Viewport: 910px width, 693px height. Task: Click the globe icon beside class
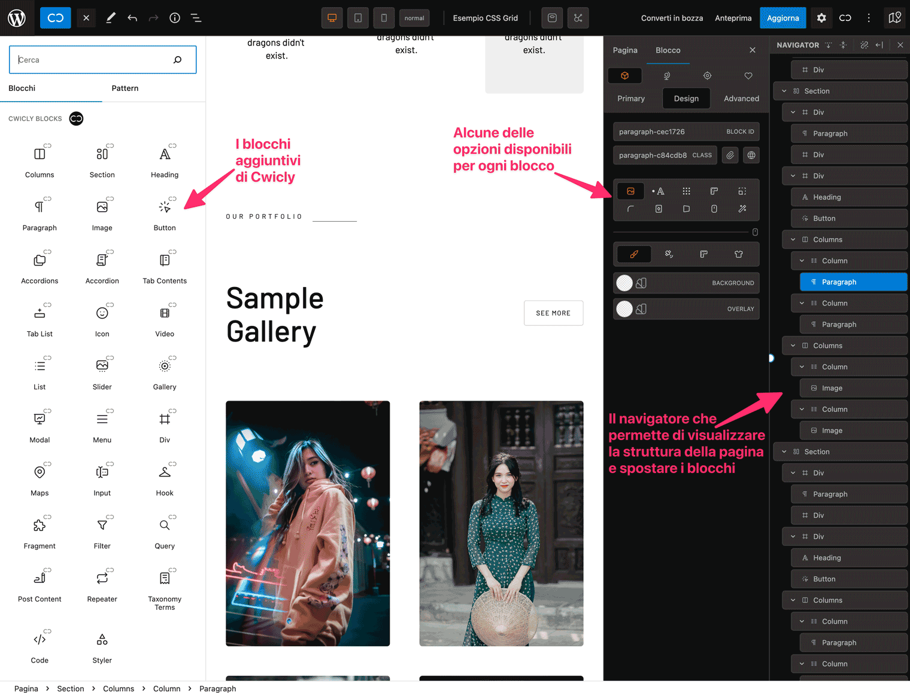[x=751, y=155]
